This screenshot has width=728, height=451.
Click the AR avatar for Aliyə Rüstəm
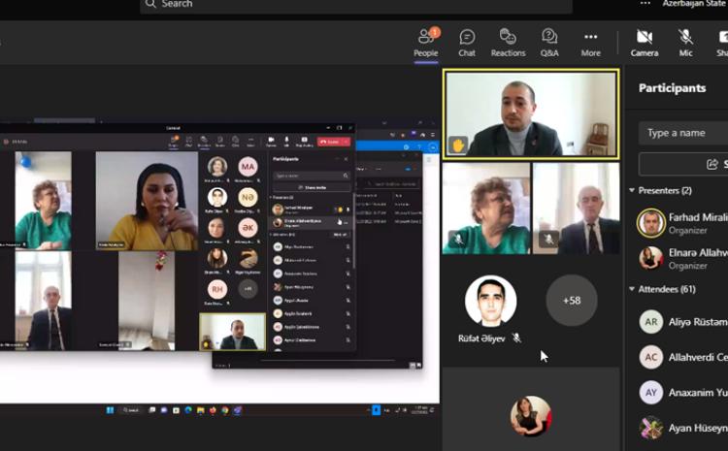(651, 322)
